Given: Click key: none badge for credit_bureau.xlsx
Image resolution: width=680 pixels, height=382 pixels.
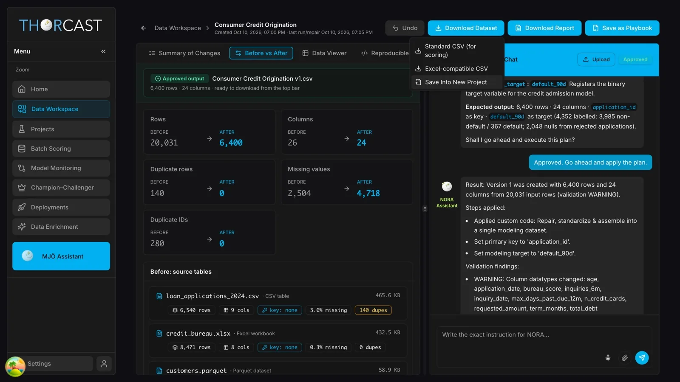Looking at the screenshot, I should click(x=280, y=347).
